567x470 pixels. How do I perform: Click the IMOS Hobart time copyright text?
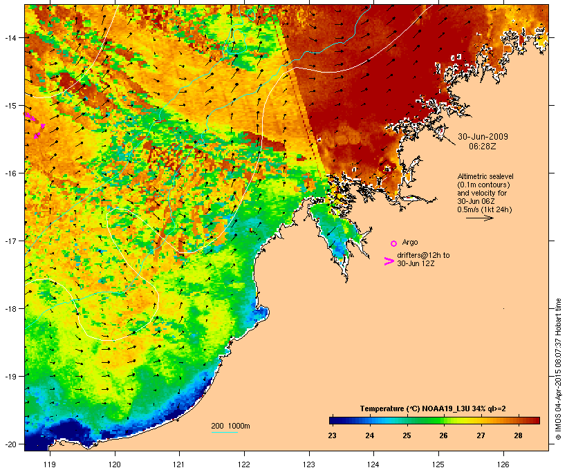point(559,369)
